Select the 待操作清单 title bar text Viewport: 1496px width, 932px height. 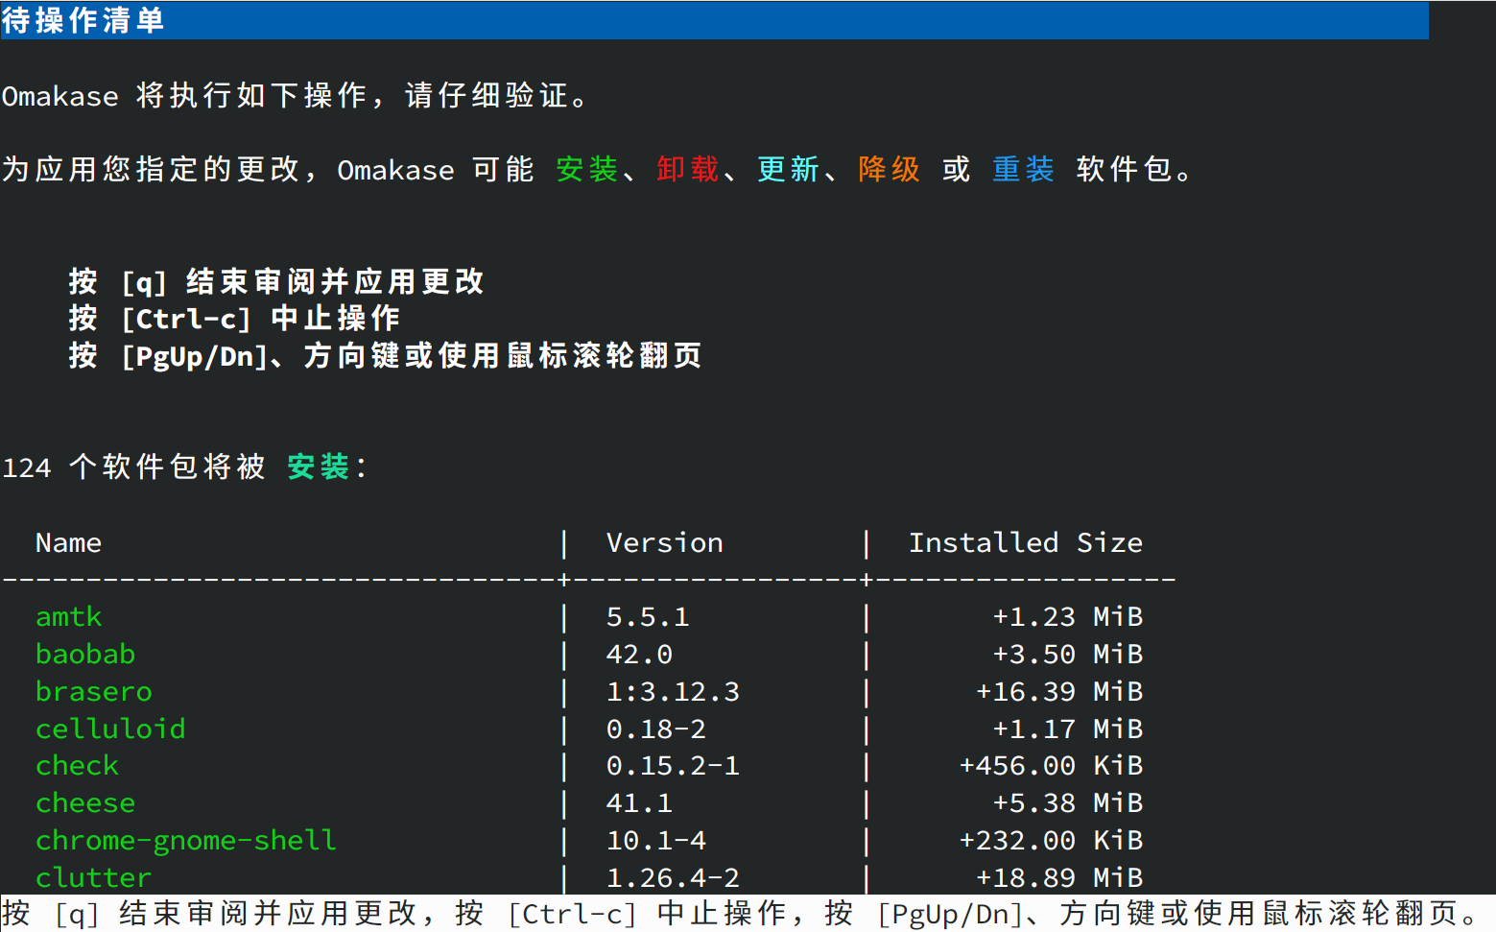click(83, 20)
